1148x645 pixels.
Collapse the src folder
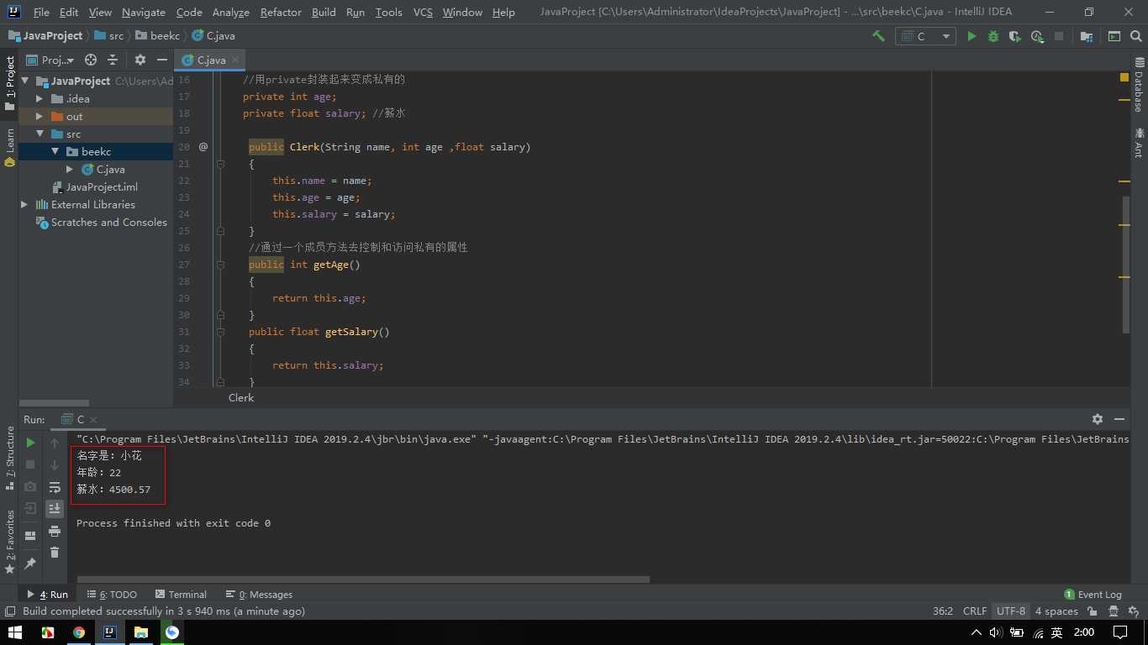coord(39,134)
